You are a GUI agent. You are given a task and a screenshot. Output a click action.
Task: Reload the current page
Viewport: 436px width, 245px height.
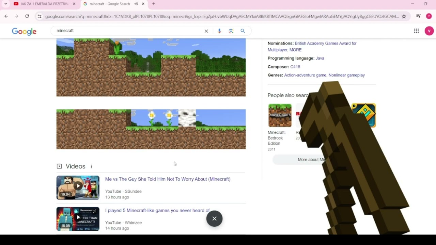[x=27, y=16]
